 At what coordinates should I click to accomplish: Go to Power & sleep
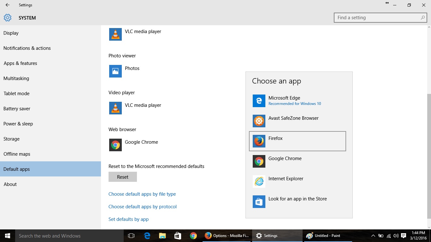[50, 124]
